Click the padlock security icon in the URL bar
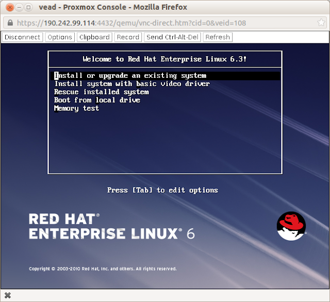The height and width of the screenshot is (302, 330). pos(10,23)
